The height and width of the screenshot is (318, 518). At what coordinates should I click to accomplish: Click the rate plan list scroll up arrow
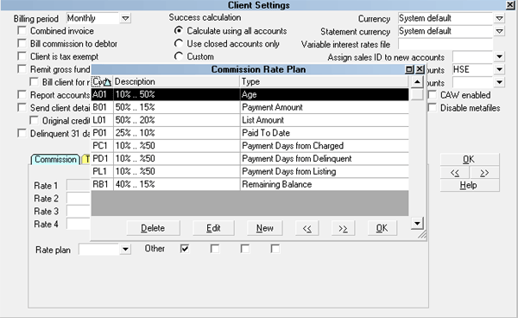pyautogui.click(x=417, y=81)
